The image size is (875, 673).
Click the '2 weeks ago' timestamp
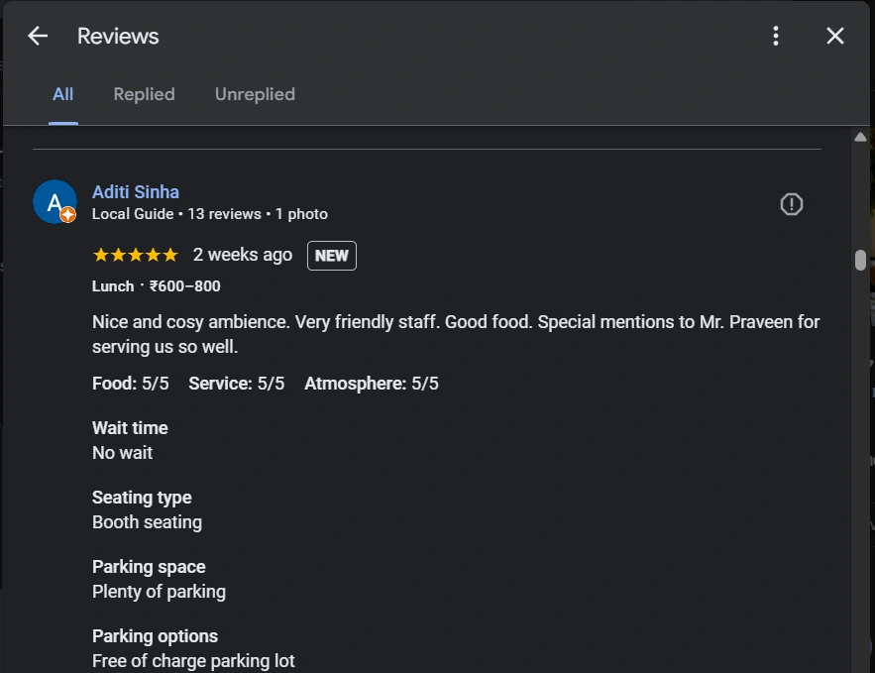coord(243,255)
